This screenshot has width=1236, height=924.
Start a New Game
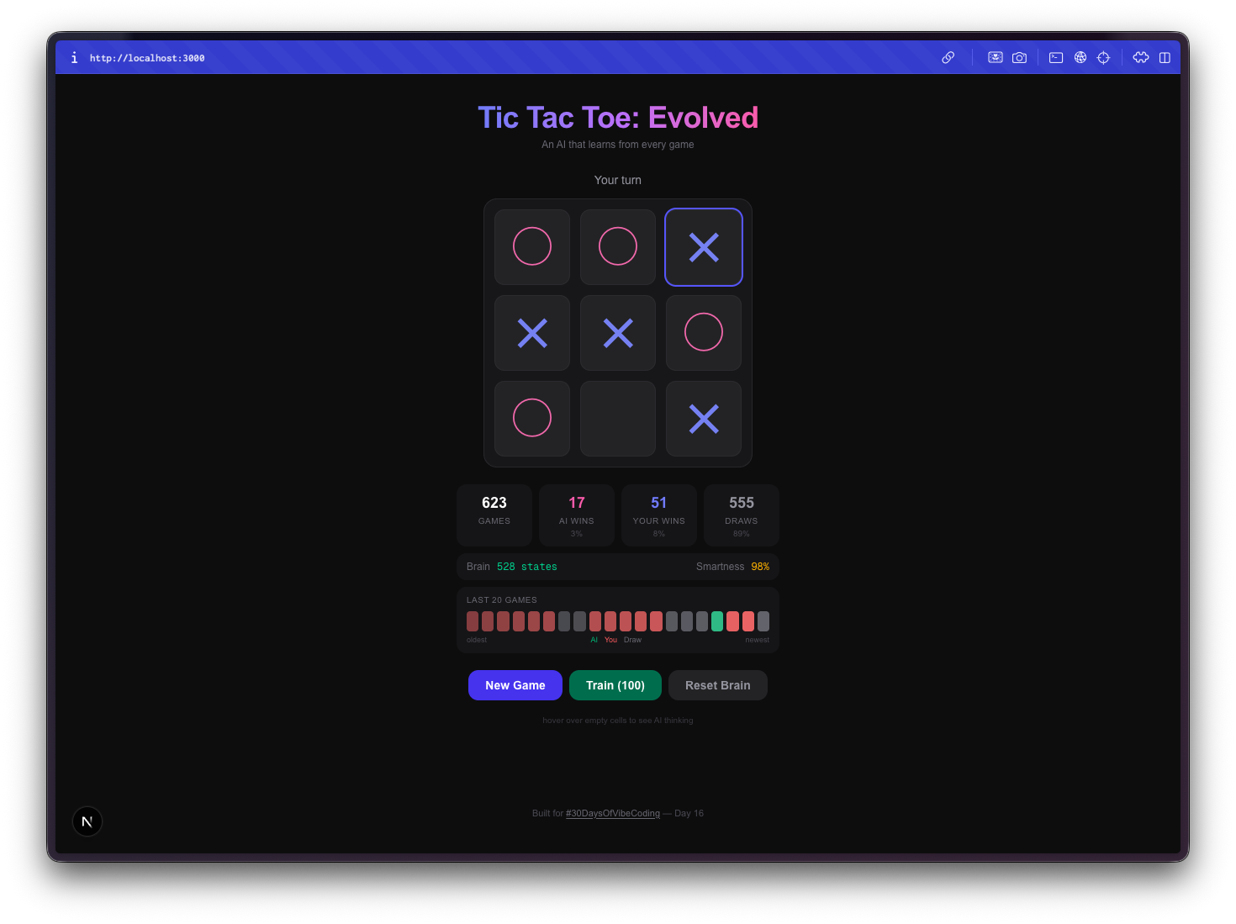pos(515,685)
